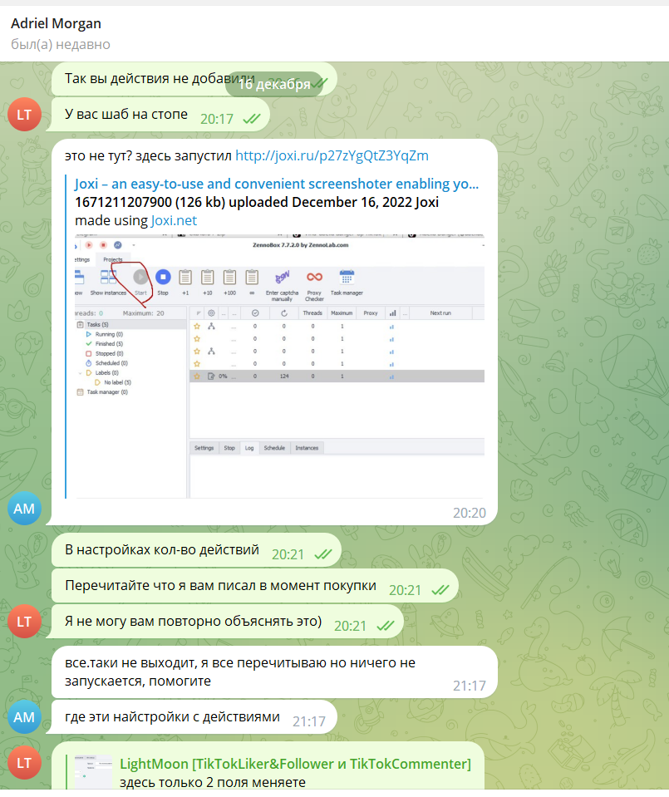Open the LightMoon [TikTokLiker&Follower] quoted title
Screen dimensions: 669x797
[x=295, y=764]
